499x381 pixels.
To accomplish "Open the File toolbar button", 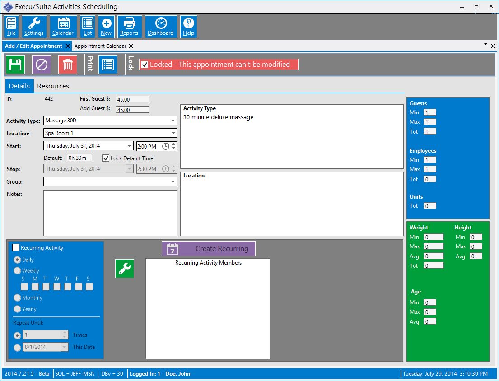I will [11, 27].
